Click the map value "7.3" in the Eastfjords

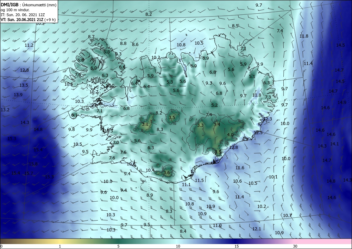coord(268,97)
